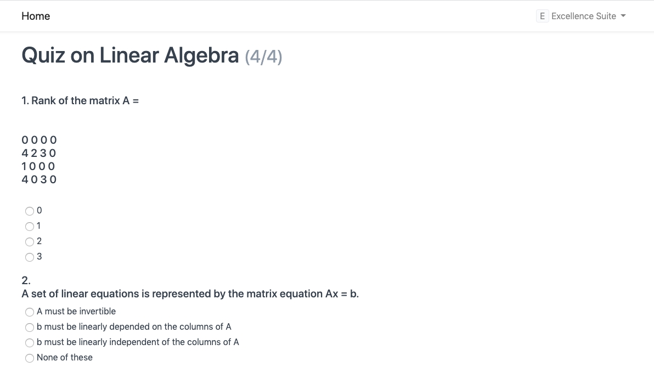The width and height of the screenshot is (654, 378).
Task: Click the question number '2.' label
Action: point(26,281)
